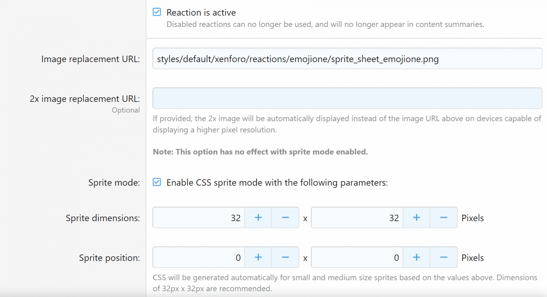The height and width of the screenshot is (297, 547).
Task: Increase sprite width with plus icon
Action: tap(258, 218)
